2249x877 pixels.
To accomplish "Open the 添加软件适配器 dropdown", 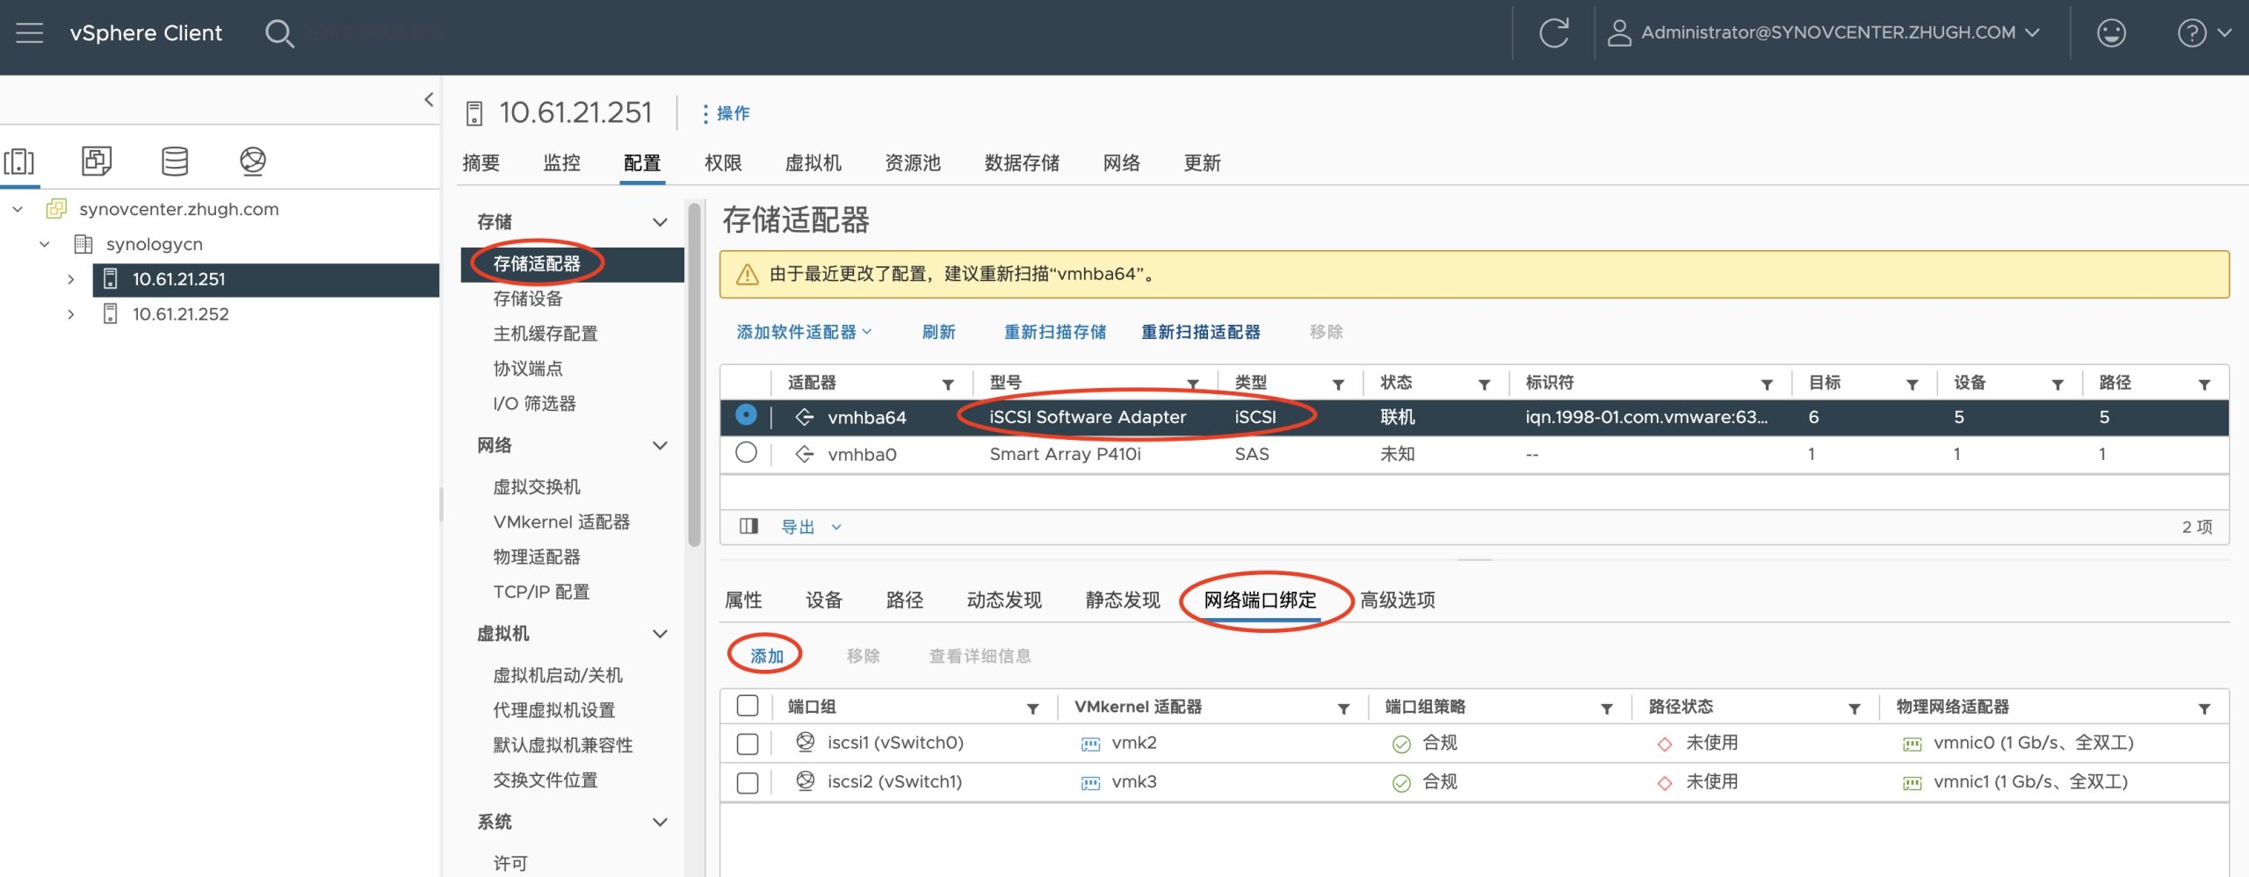I will pos(804,332).
